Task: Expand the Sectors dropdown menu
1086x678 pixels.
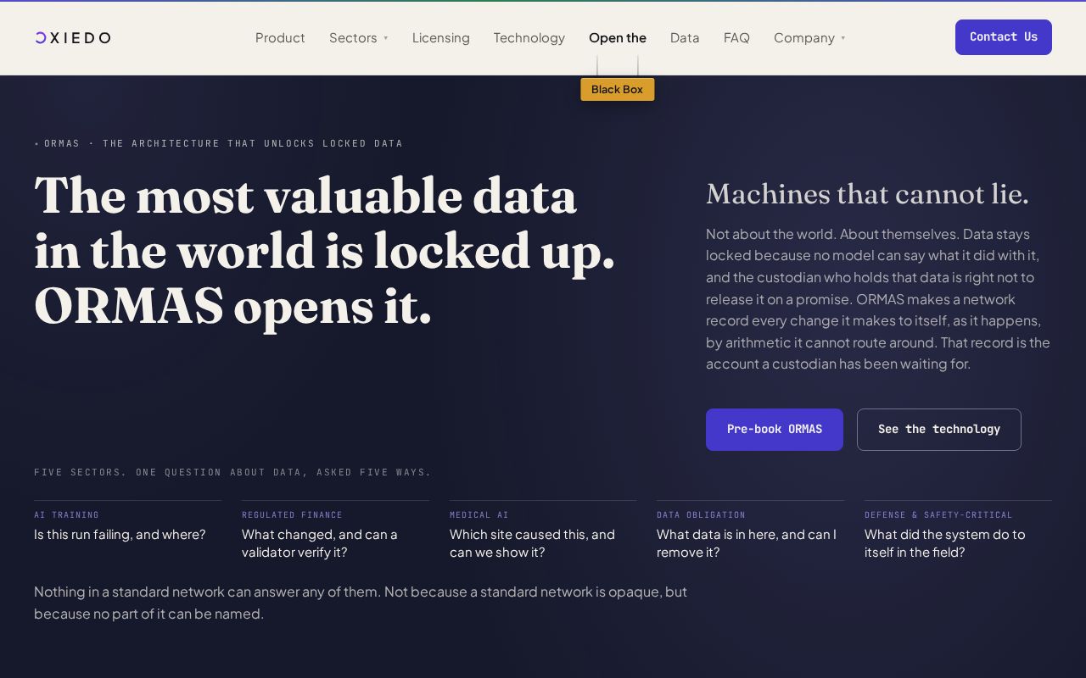Action: pyautogui.click(x=358, y=37)
